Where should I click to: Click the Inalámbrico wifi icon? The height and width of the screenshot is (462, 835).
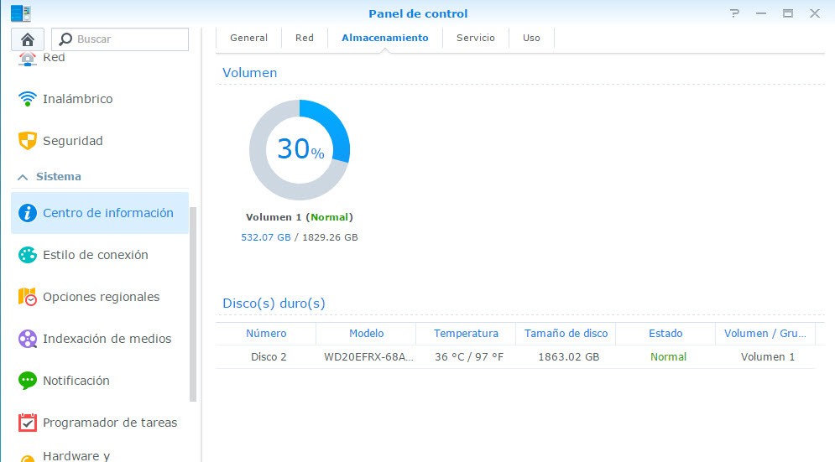click(28, 99)
